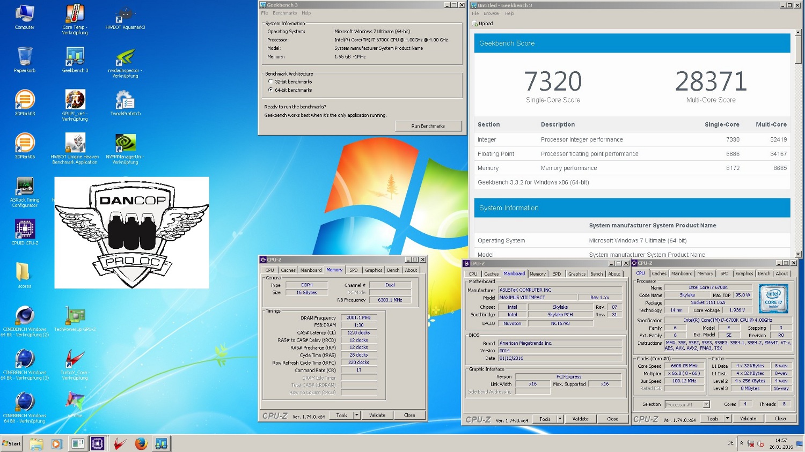Launch HWBOT Aquamark3 desktop icon
805x452 pixels.
(x=125, y=17)
